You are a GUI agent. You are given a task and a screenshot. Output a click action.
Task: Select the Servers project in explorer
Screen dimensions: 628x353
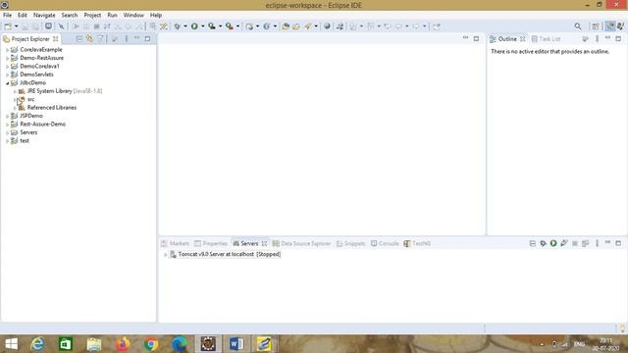tap(28, 132)
